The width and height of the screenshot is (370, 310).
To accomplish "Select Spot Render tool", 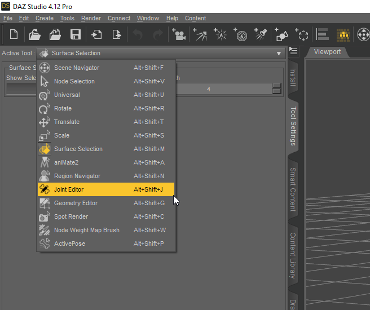I will click(x=106, y=216).
